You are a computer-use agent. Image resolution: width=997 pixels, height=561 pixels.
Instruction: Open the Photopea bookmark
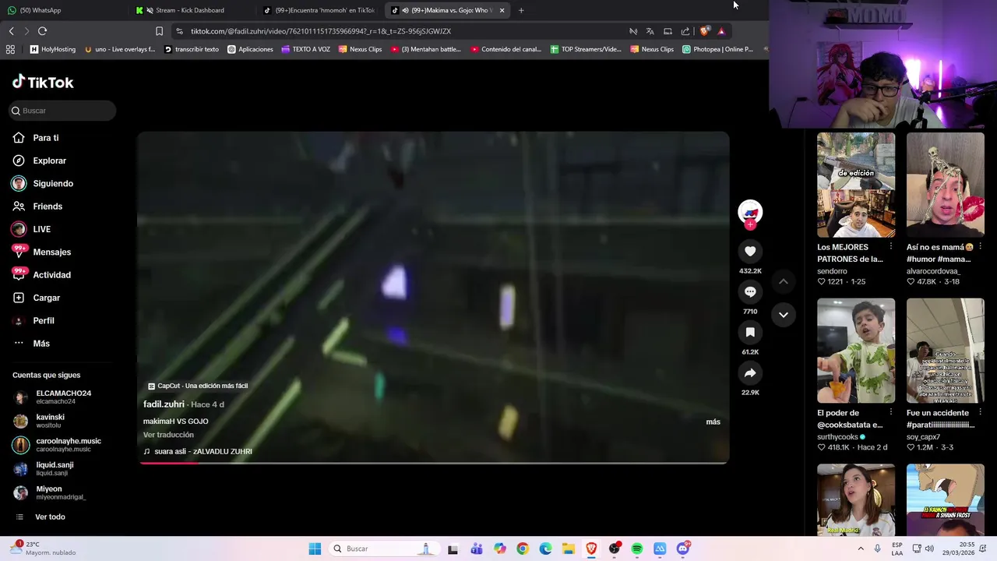[x=717, y=49]
